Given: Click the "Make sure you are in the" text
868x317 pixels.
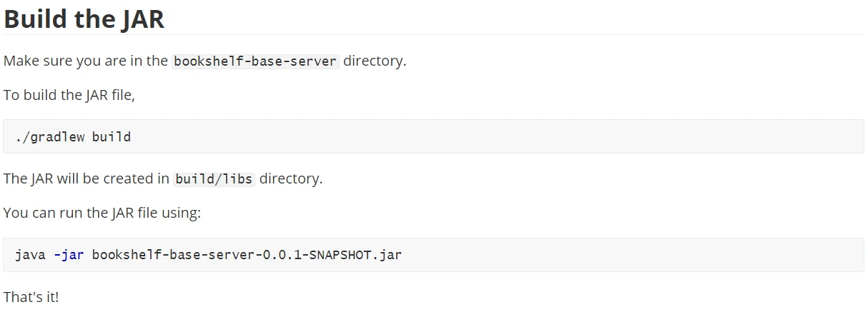Looking at the screenshot, I should [85, 61].
